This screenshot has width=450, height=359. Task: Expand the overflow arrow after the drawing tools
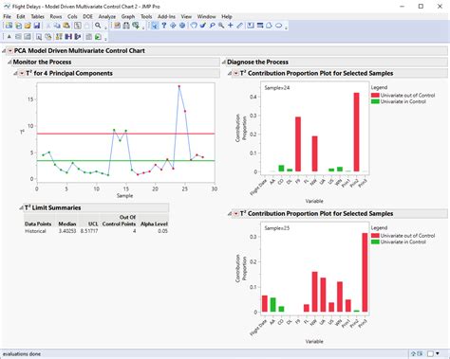point(286,28)
